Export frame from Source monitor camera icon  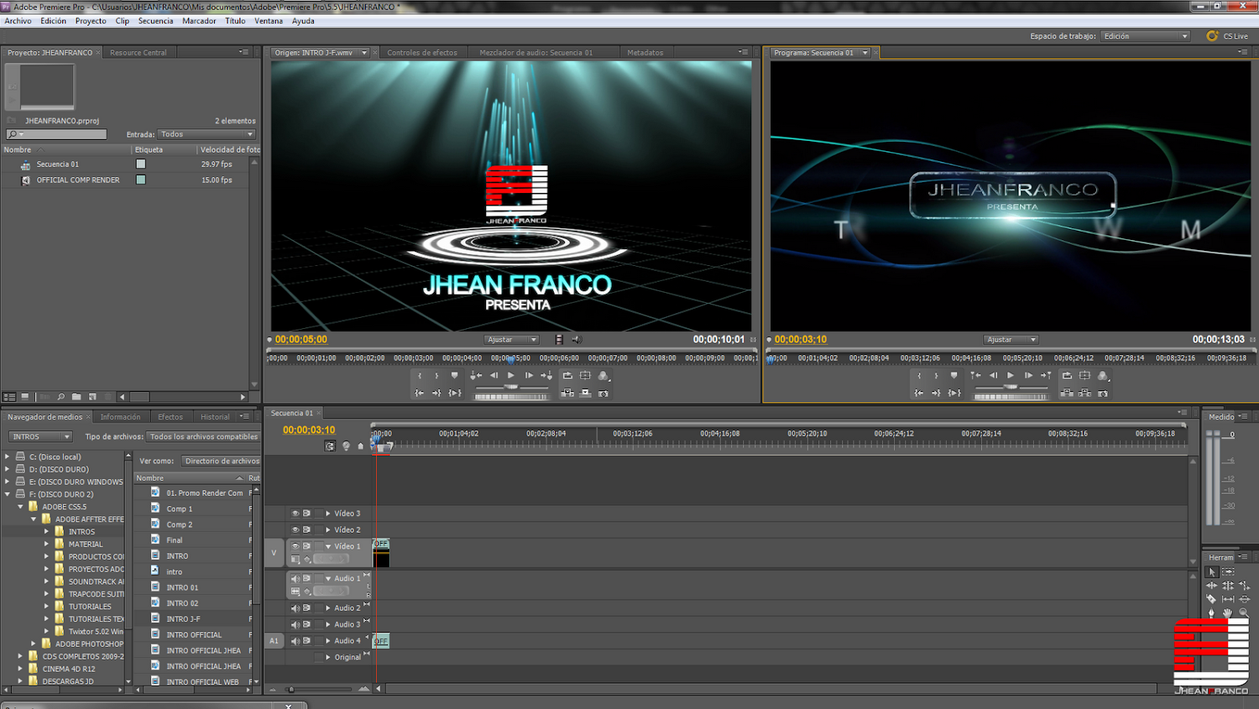603,393
